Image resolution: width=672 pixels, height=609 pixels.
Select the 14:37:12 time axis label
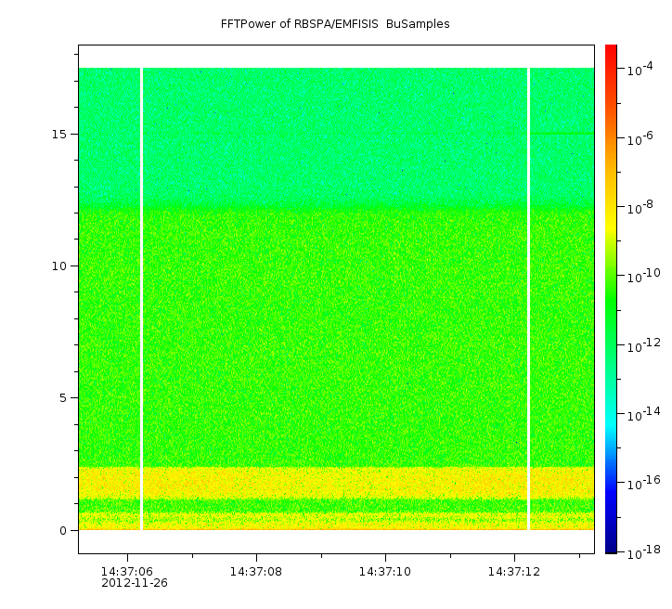coord(513,571)
